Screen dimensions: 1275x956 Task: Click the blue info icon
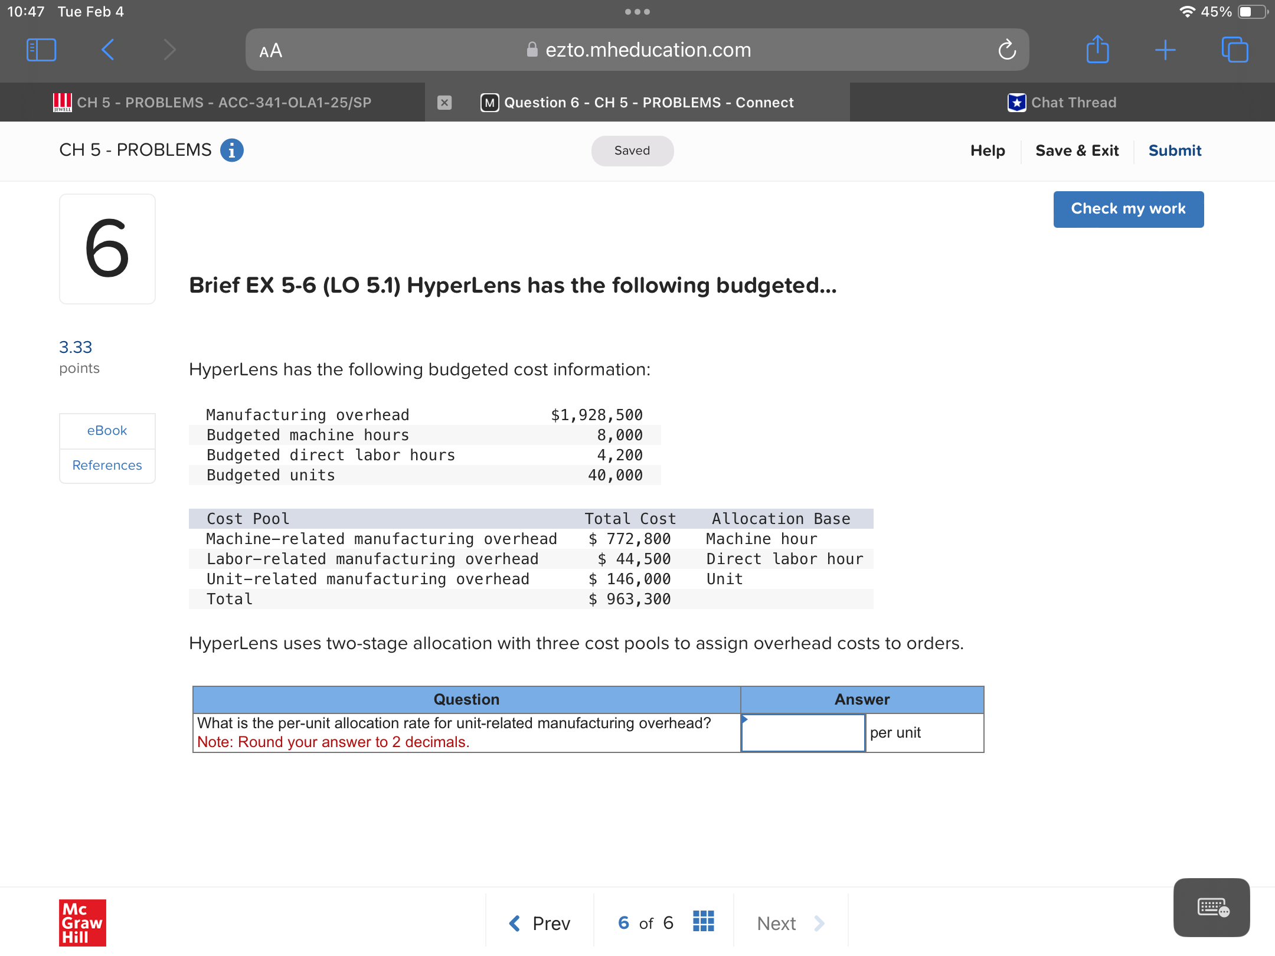[x=232, y=150]
